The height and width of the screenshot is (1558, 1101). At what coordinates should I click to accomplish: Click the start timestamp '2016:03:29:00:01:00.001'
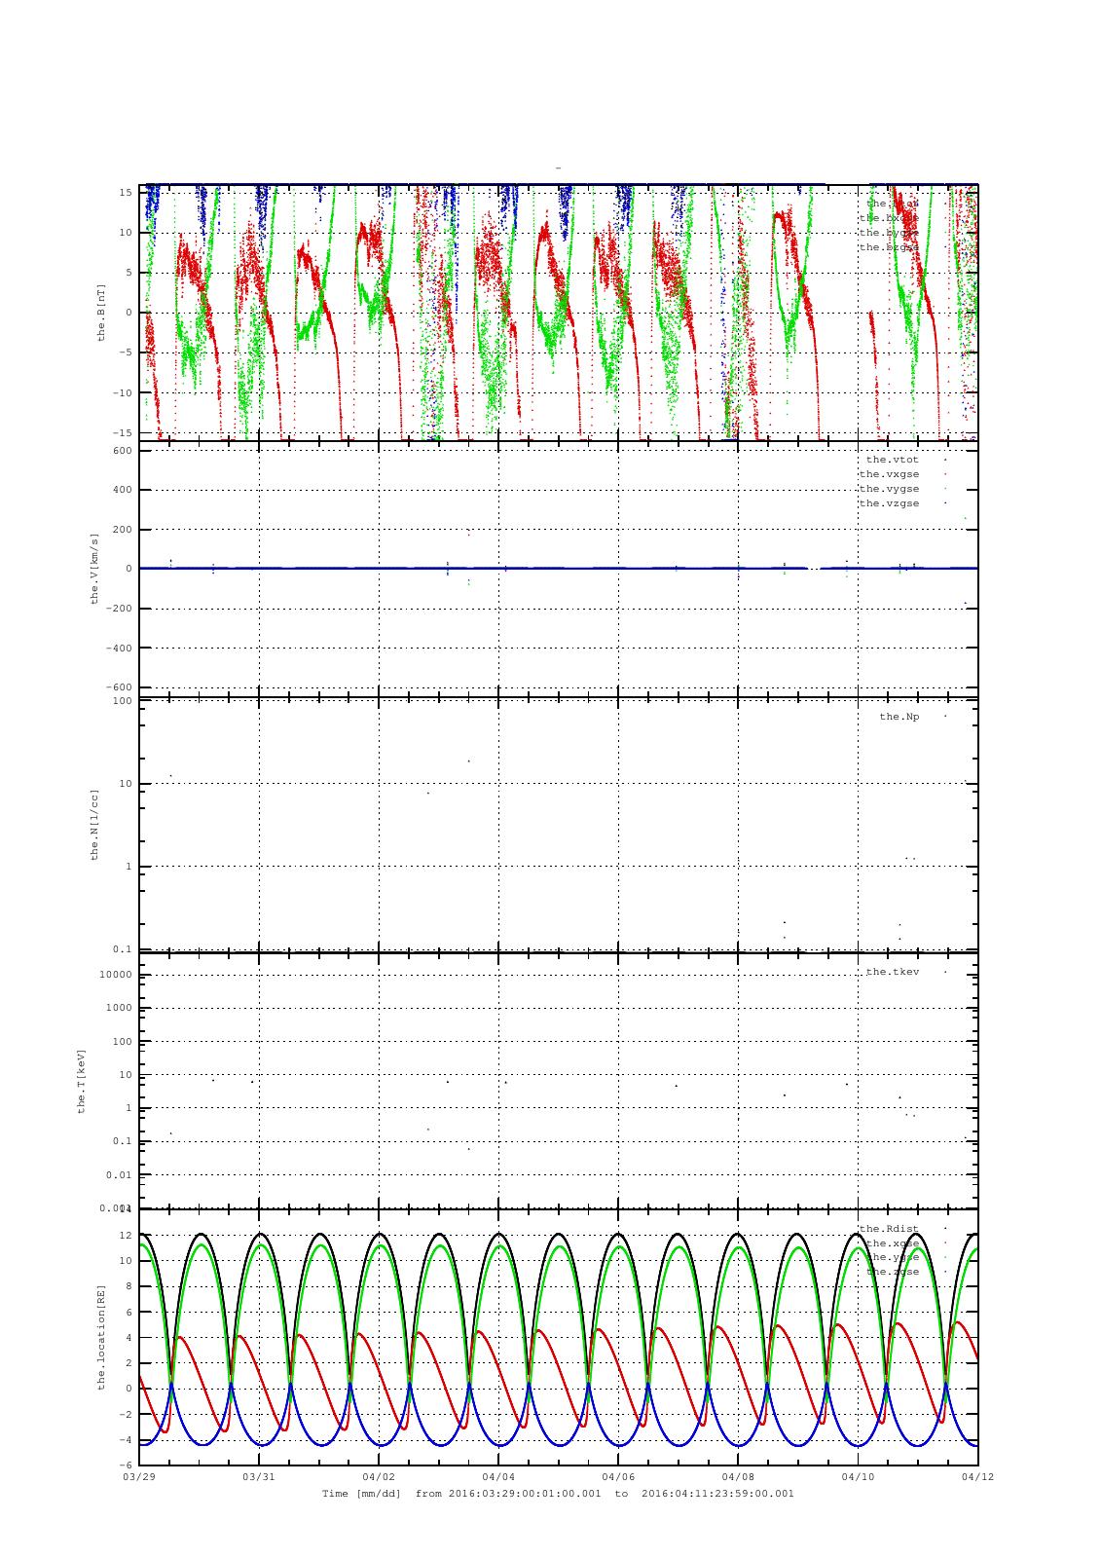click(x=526, y=1493)
